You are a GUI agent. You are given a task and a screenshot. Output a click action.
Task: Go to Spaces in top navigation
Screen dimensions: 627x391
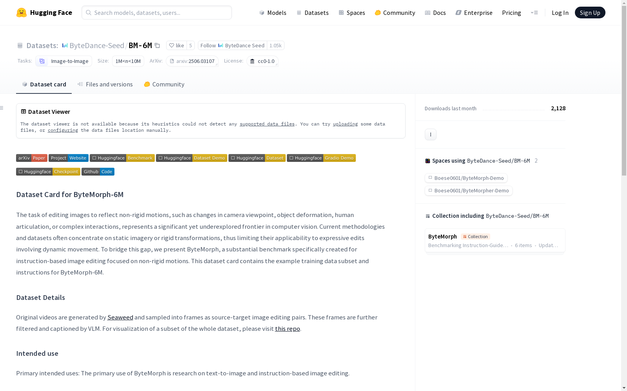352,13
